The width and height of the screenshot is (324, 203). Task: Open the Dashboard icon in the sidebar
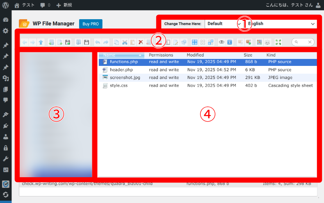point(6,20)
